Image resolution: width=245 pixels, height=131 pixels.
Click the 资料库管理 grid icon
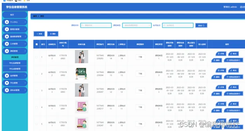coord(7,90)
